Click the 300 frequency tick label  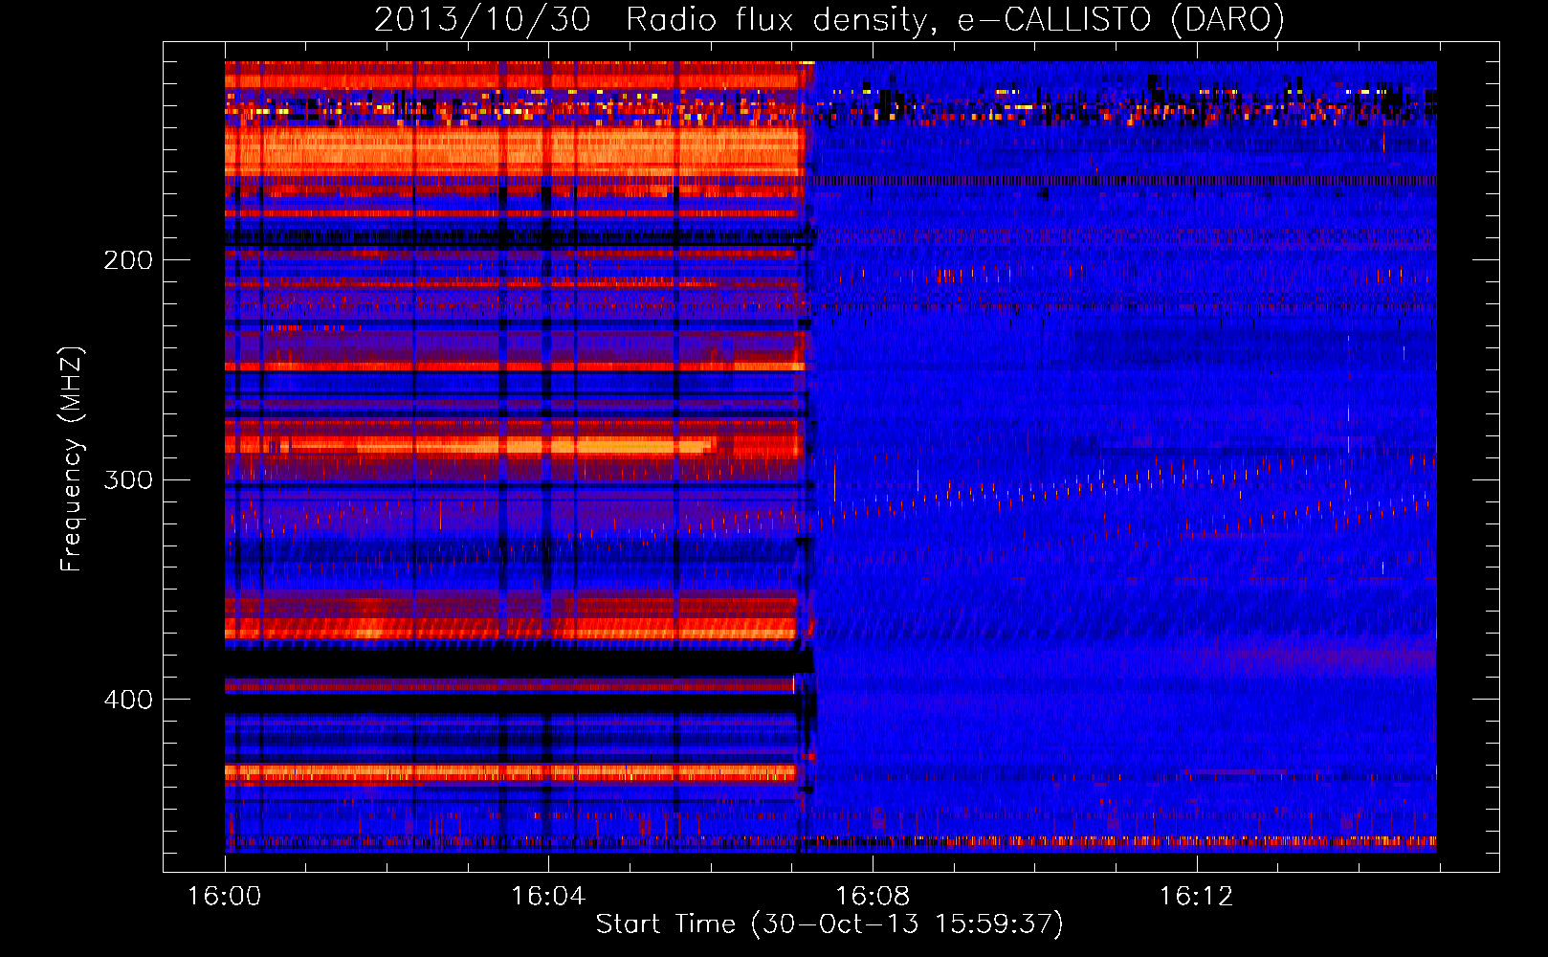128,479
